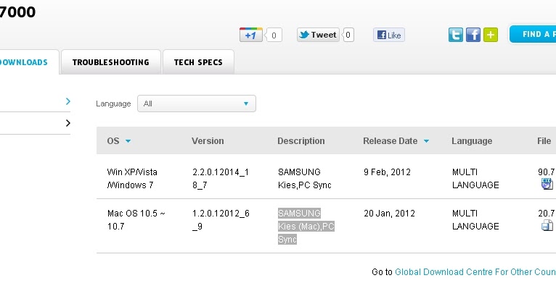Click the Language column header in table

click(472, 141)
